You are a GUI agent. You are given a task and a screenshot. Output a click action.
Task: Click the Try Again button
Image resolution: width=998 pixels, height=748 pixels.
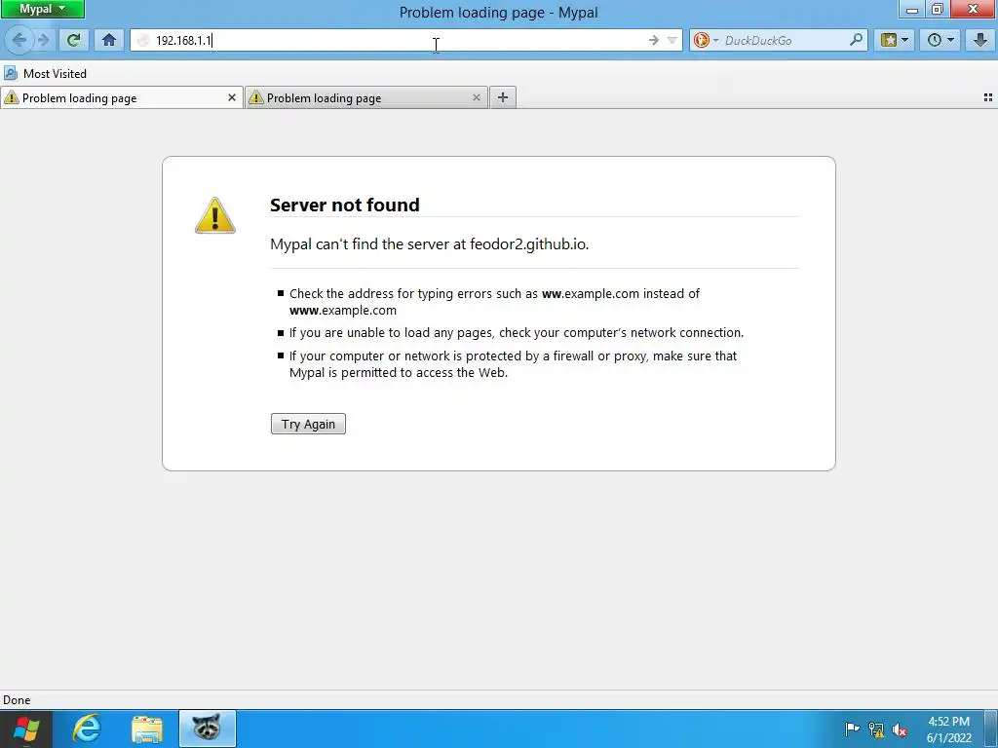pyautogui.click(x=308, y=425)
